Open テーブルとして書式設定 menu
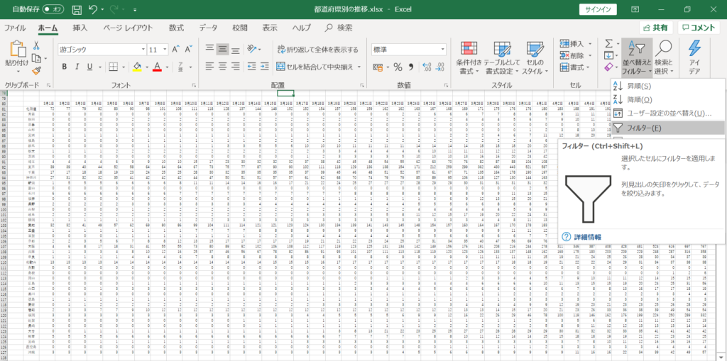 (x=502, y=58)
